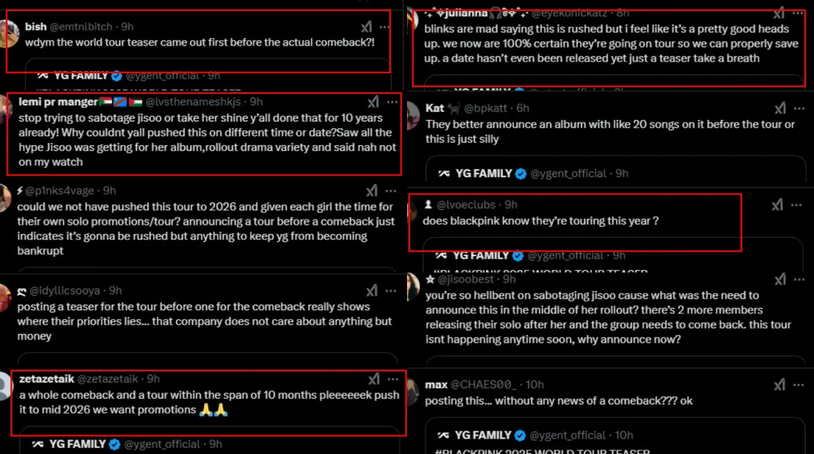Open the three-dot menu on Kat's tweet

pos(798,108)
